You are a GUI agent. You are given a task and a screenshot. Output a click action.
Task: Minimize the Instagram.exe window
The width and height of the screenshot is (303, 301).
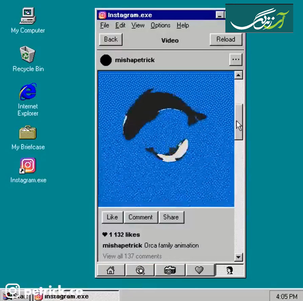click(x=220, y=15)
